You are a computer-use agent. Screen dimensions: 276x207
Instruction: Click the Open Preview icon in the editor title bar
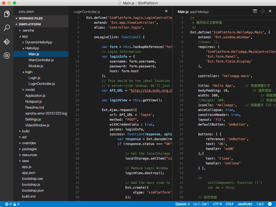tap(263, 11)
